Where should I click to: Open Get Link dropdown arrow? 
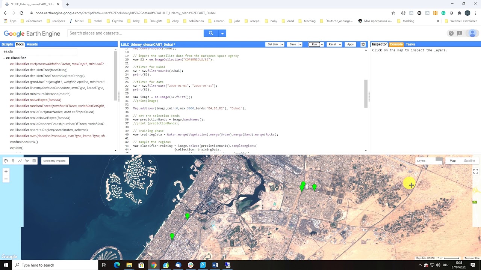[x=282, y=44]
